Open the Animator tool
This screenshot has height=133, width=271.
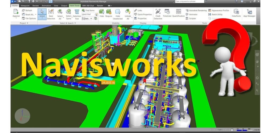192,14
